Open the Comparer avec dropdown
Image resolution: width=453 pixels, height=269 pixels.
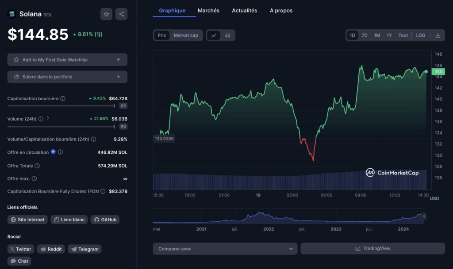225,249
